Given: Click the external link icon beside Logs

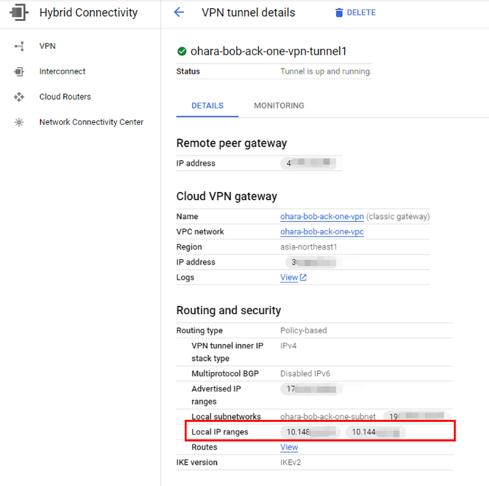Looking at the screenshot, I should click(303, 278).
